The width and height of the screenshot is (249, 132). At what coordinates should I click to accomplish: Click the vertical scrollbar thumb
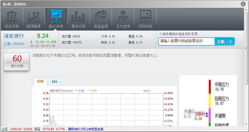click(x=246, y=48)
